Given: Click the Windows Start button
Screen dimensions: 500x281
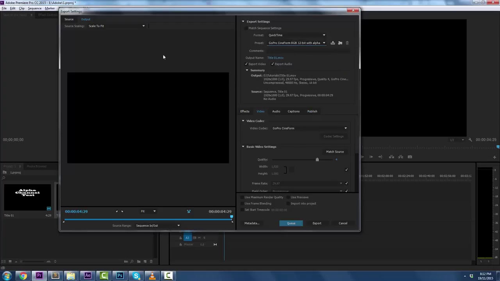Looking at the screenshot, I should [x=7, y=276].
